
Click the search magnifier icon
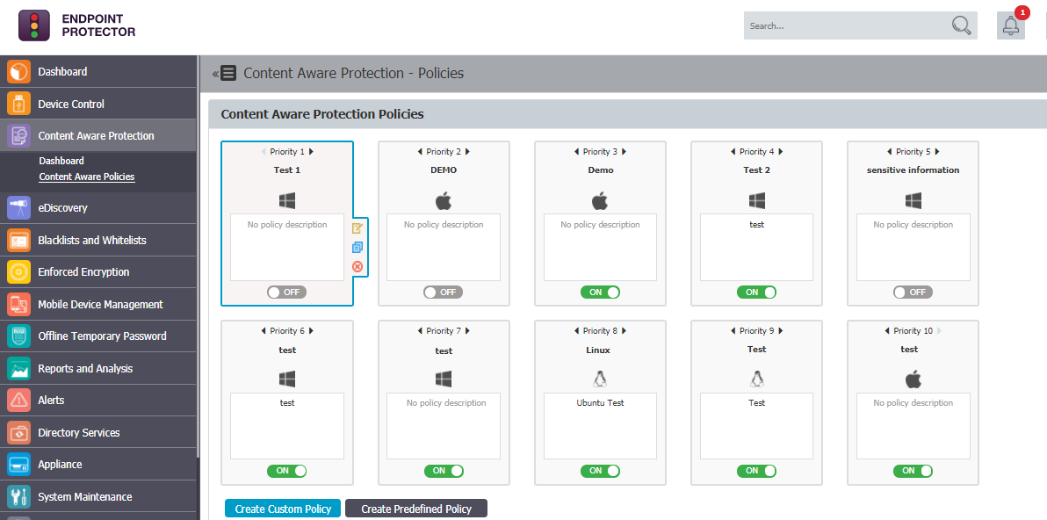tap(962, 25)
